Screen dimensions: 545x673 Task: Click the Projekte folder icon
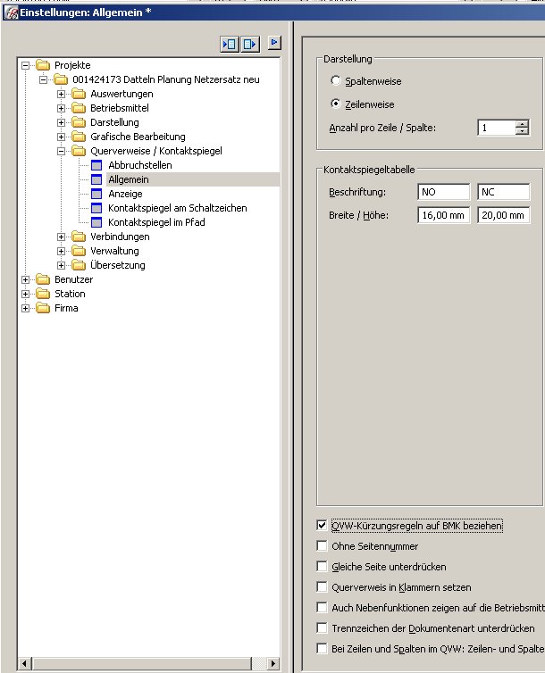43,65
